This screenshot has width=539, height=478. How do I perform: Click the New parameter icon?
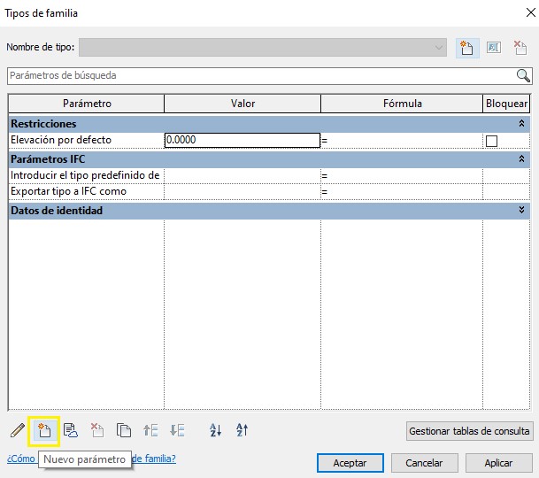click(43, 431)
